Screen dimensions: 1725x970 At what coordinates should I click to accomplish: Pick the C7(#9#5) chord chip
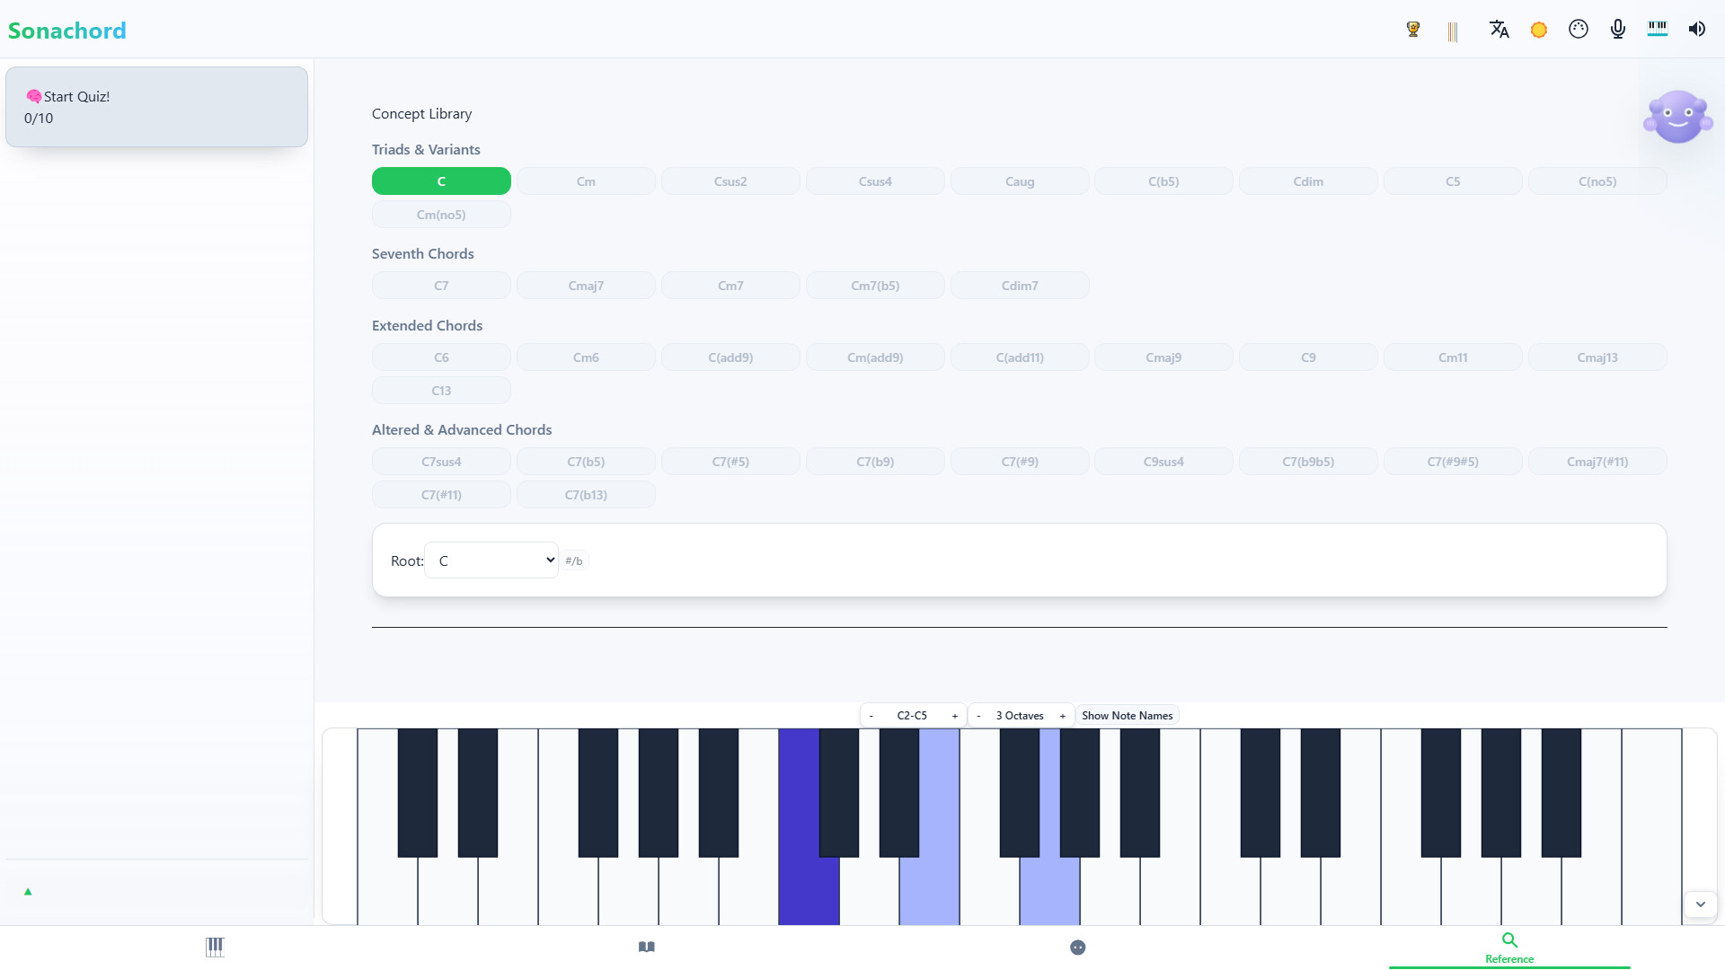tap(1453, 462)
